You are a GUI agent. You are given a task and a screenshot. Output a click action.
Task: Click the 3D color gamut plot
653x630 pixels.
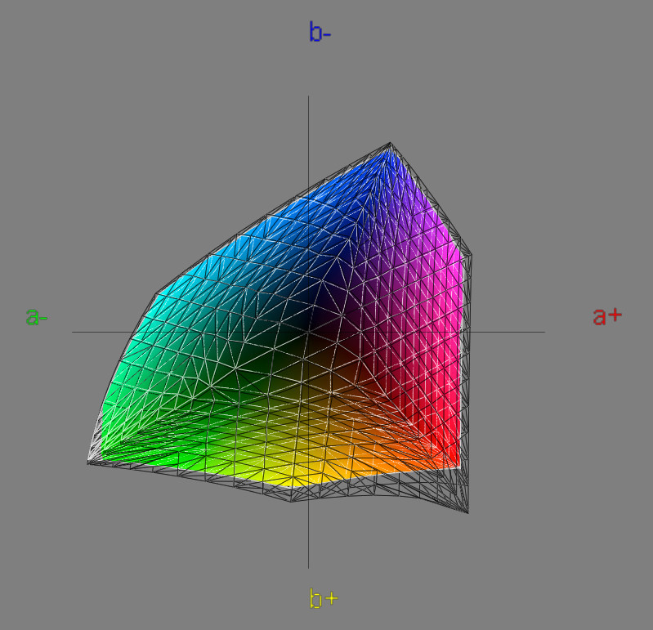279,328
